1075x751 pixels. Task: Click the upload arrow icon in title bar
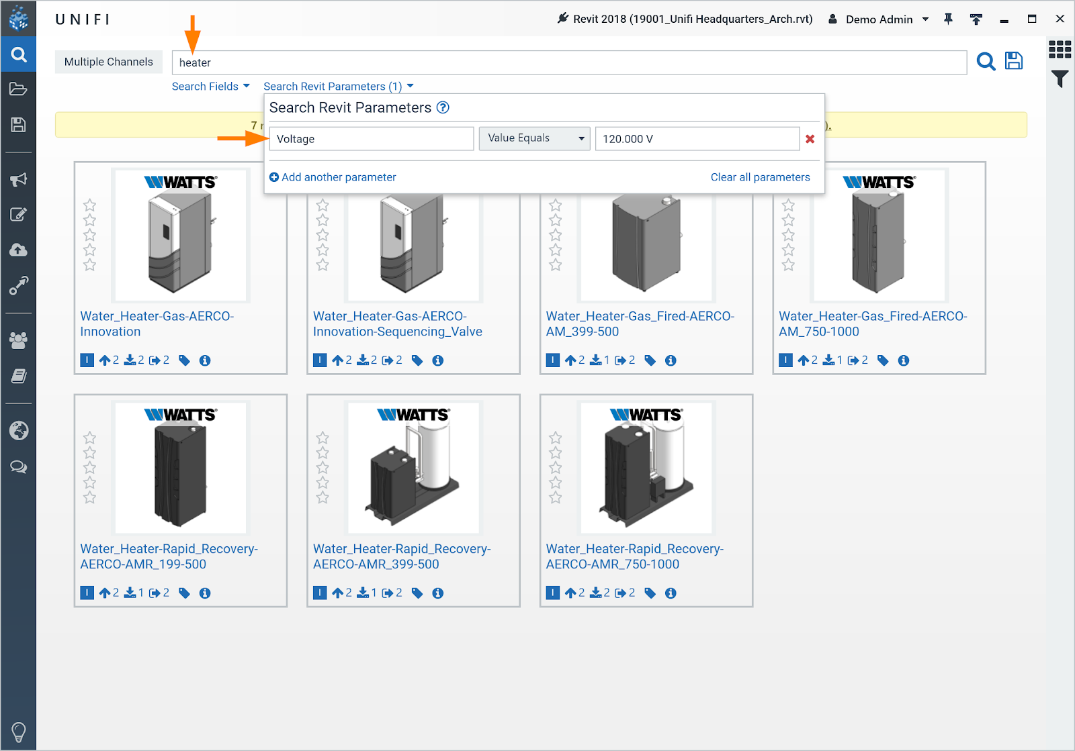pyautogui.click(x=976, y=19)
